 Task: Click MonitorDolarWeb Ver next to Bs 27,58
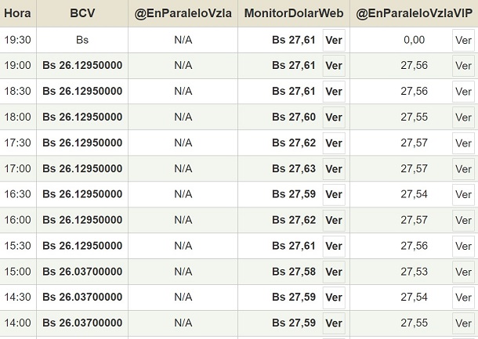coord(334,272)
